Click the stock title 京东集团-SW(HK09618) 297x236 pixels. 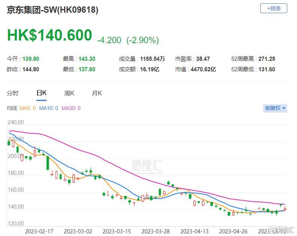(53, 10)
